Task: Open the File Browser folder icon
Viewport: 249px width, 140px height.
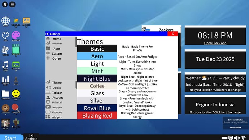Action: [5, 94]
